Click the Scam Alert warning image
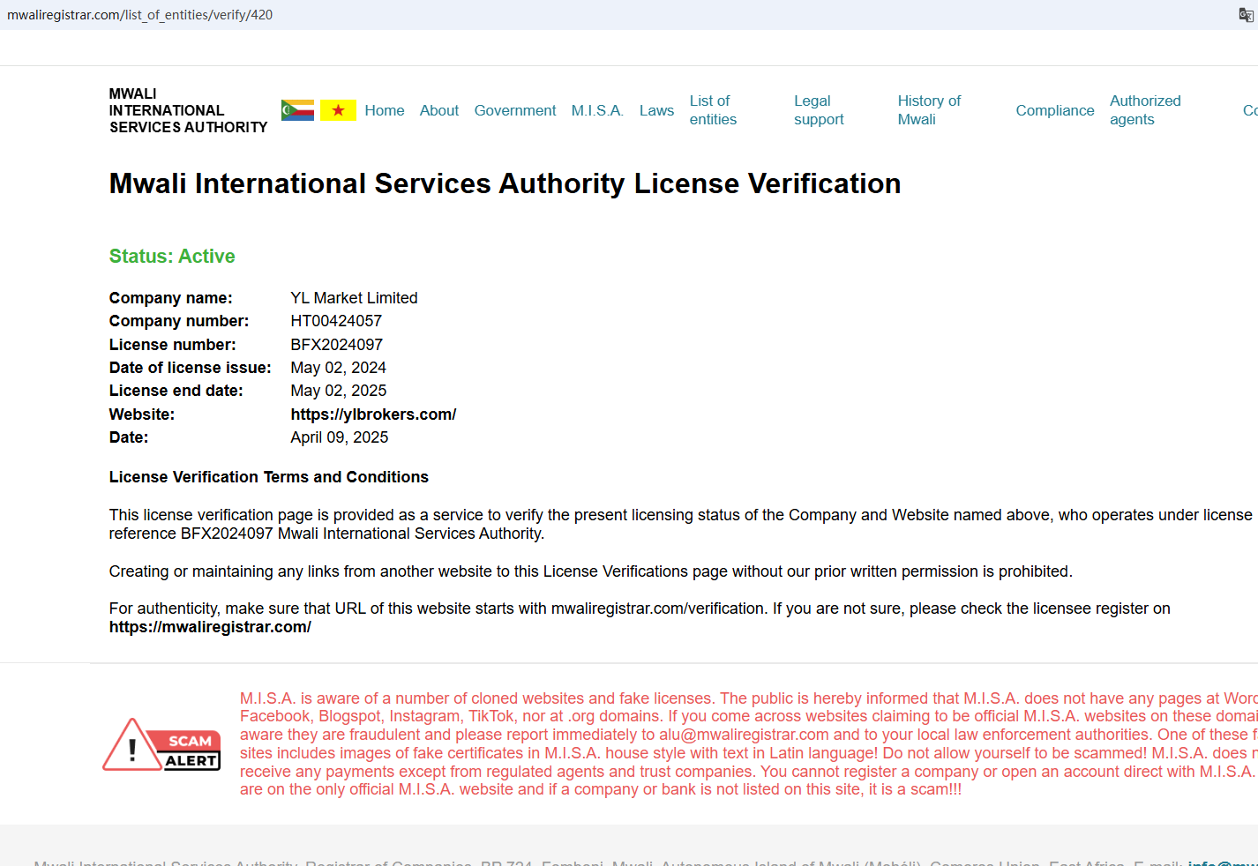 161,744
